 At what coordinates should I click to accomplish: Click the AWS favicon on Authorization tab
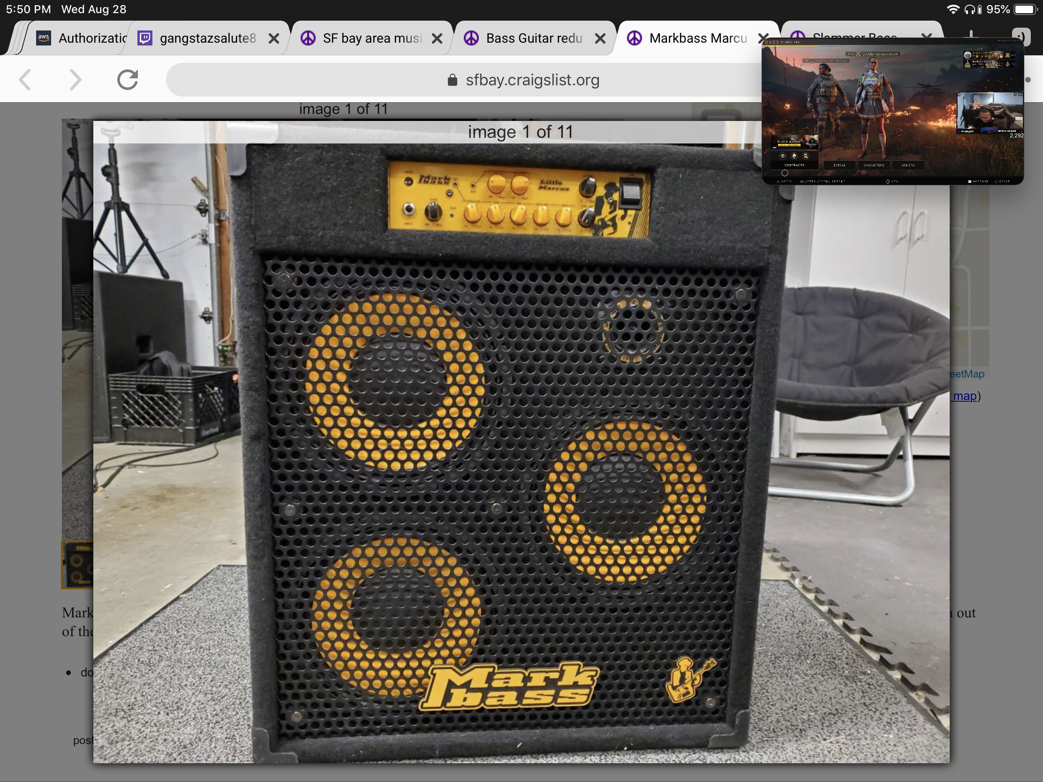(x=43, y=38)
